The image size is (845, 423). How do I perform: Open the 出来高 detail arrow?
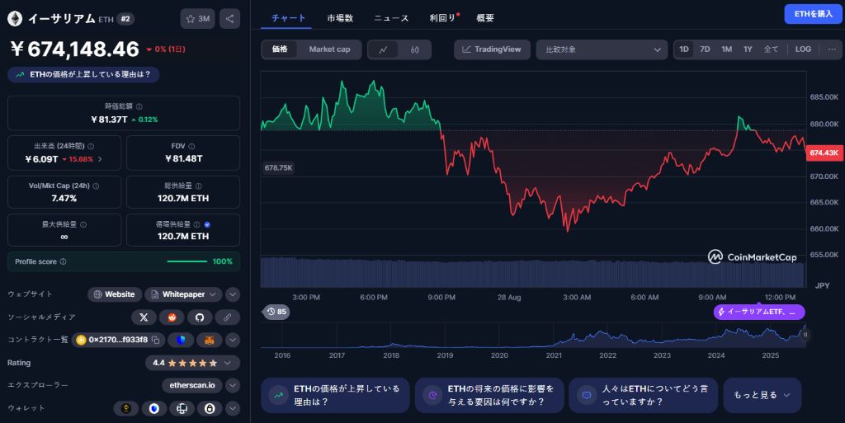click(x=100, y=159)
